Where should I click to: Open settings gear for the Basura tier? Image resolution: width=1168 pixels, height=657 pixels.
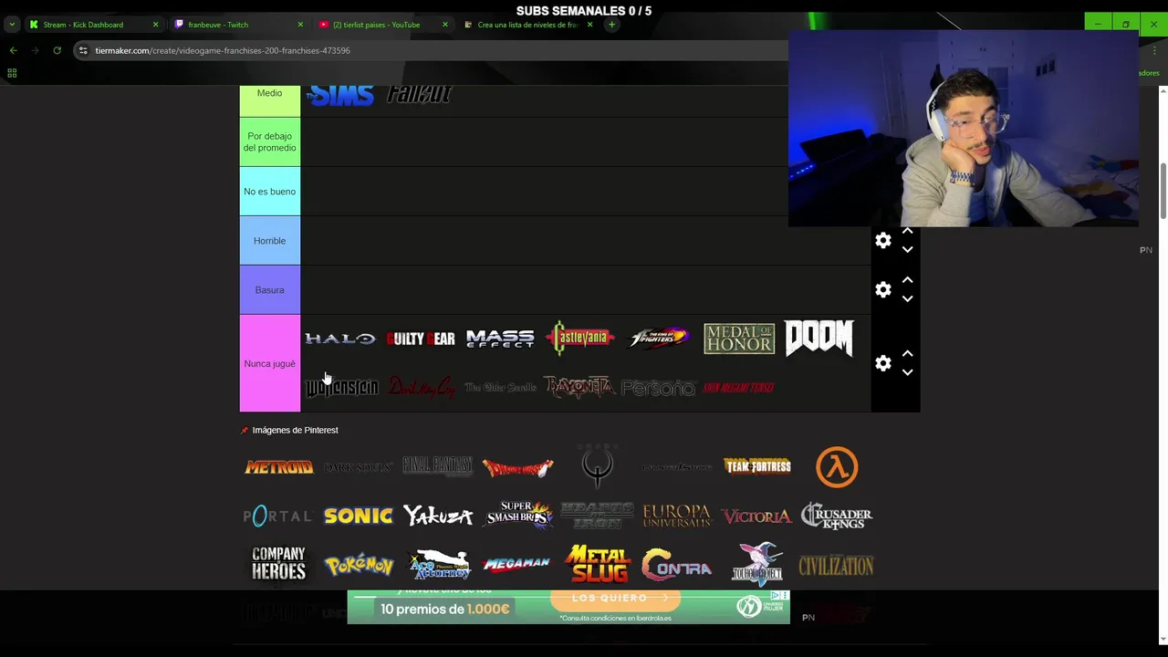pyautogui.click(x=882, y=290)
